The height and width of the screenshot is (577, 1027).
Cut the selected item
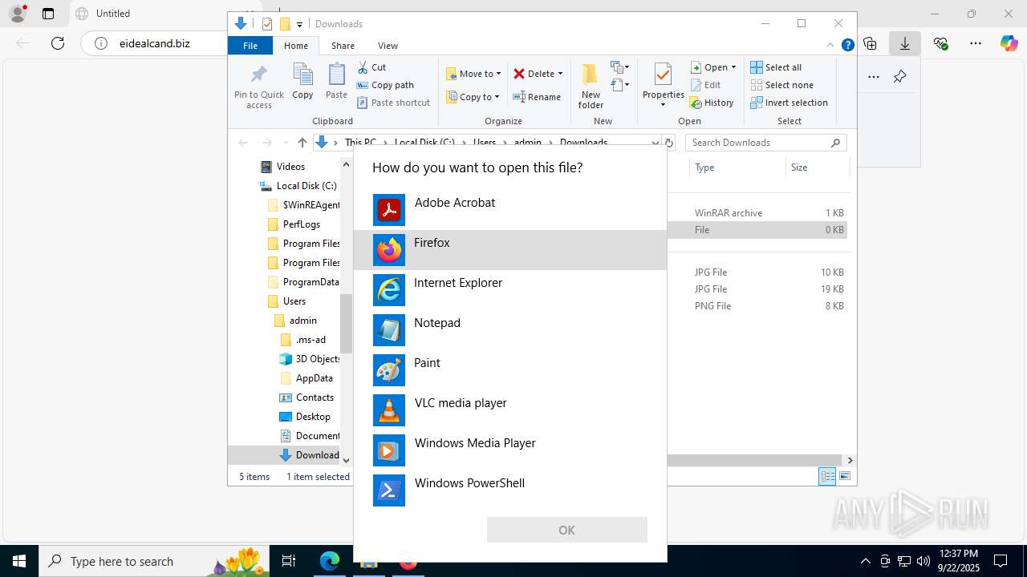(x=371, y=67)
